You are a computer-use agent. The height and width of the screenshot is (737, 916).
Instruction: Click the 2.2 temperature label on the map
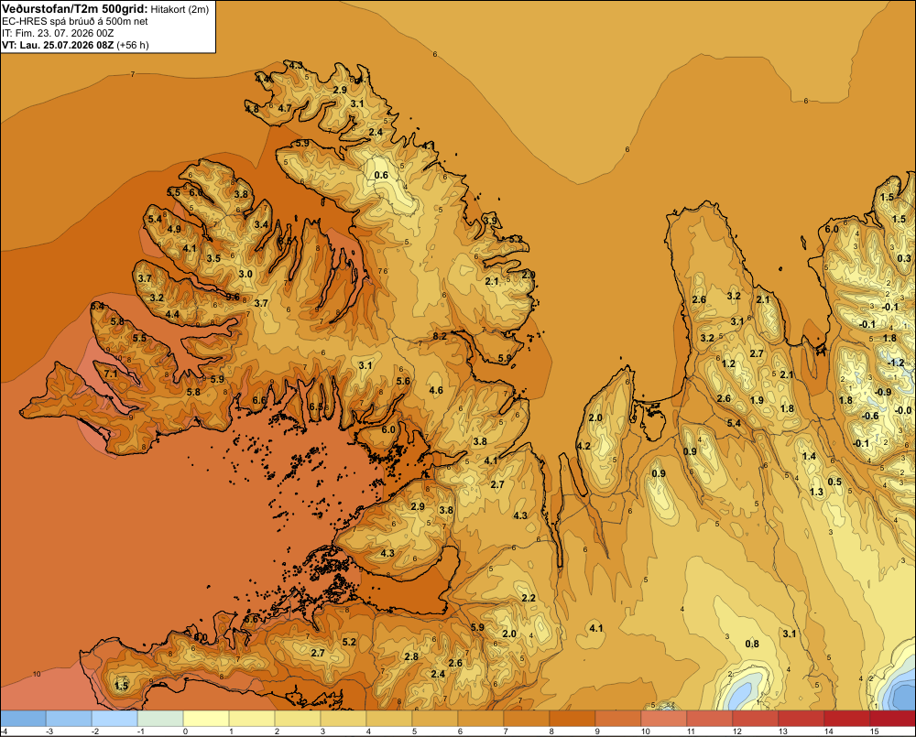529,598
